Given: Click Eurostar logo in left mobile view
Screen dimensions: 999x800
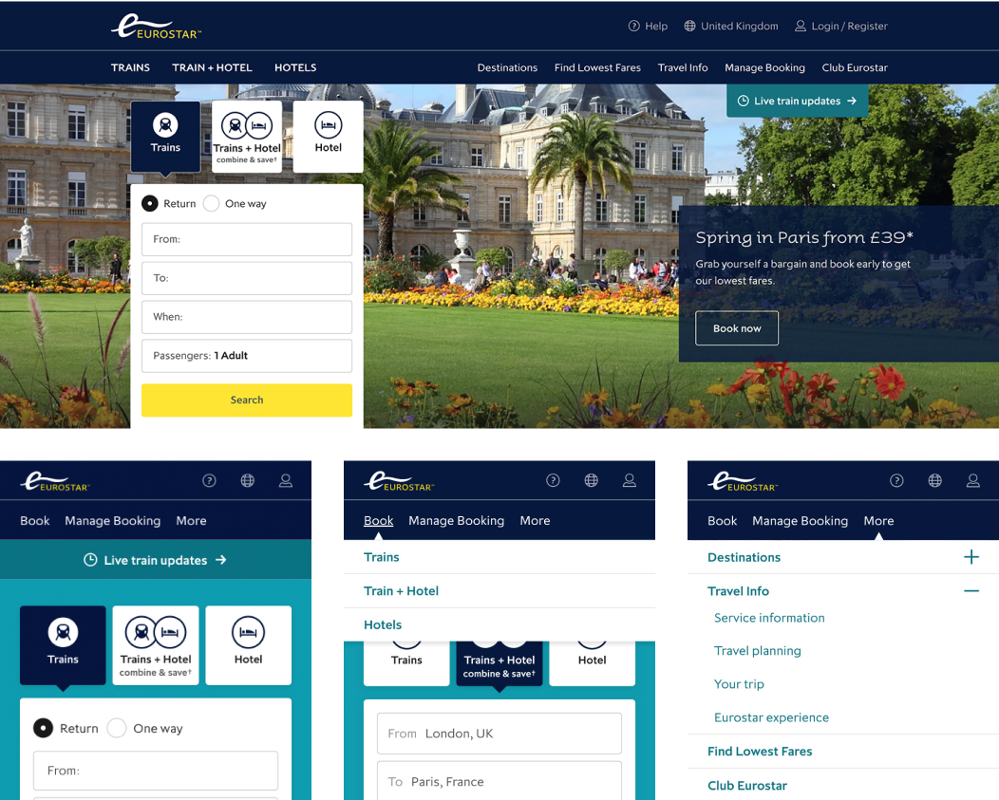Looking at the screenshot, I should [55, 481].
